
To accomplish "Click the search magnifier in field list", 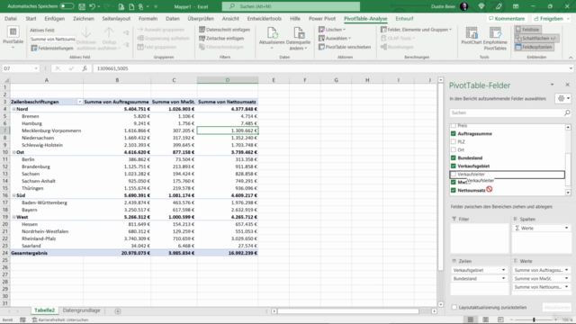I will point(567,112).
